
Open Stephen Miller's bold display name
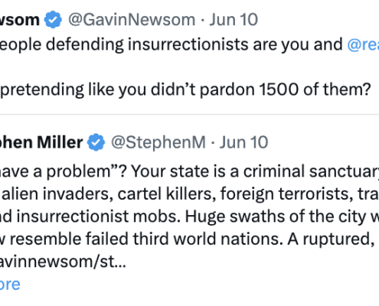(41, 142)
